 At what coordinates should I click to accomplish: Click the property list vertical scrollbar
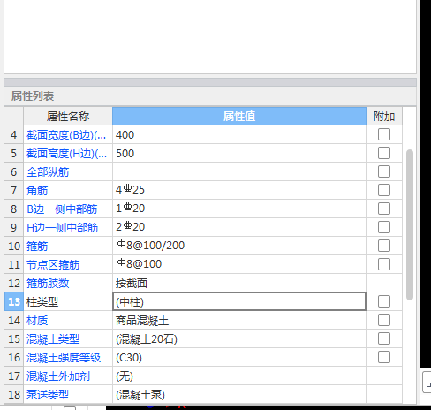pos(409,224)
